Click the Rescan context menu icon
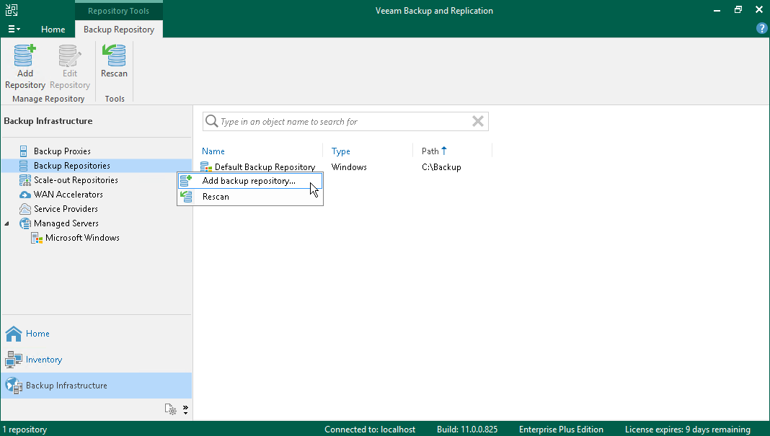The width and height of the screenshot is (770, 436). 186,197
